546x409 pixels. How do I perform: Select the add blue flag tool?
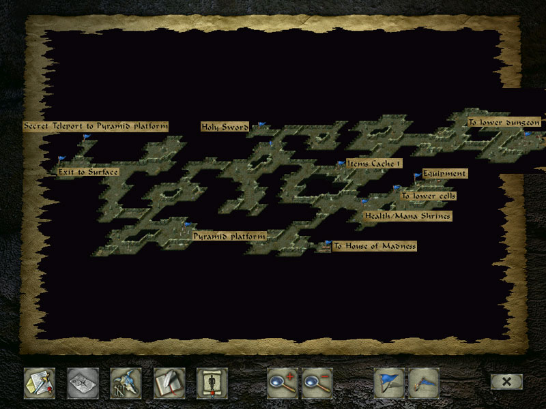pyautogui.click(x=389, y=383)
